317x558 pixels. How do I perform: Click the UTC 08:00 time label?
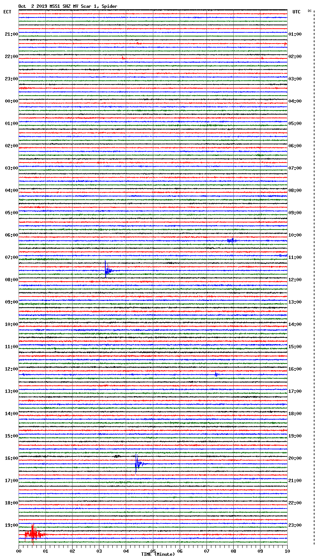(x=295, y=190)
